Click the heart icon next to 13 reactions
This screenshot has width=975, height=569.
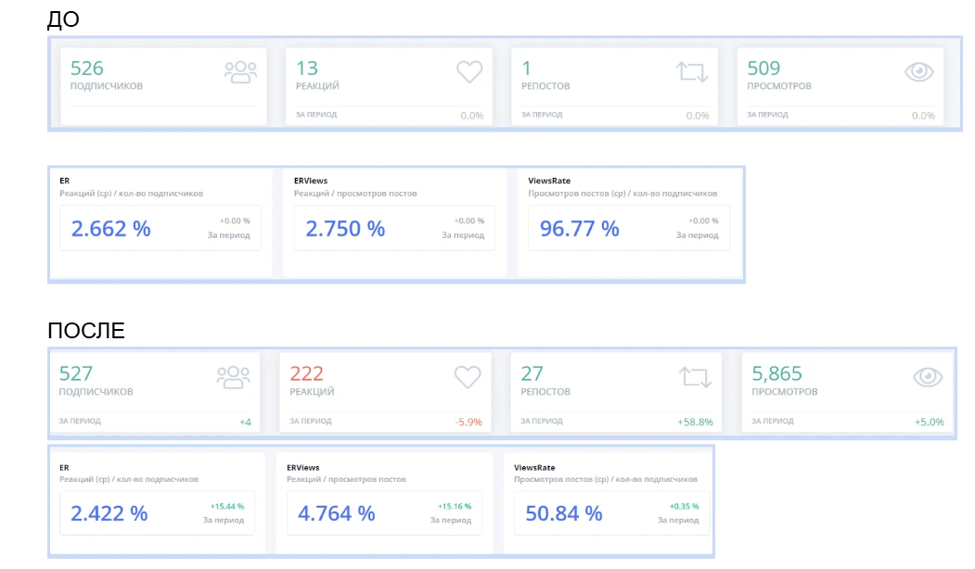point(469,72)
